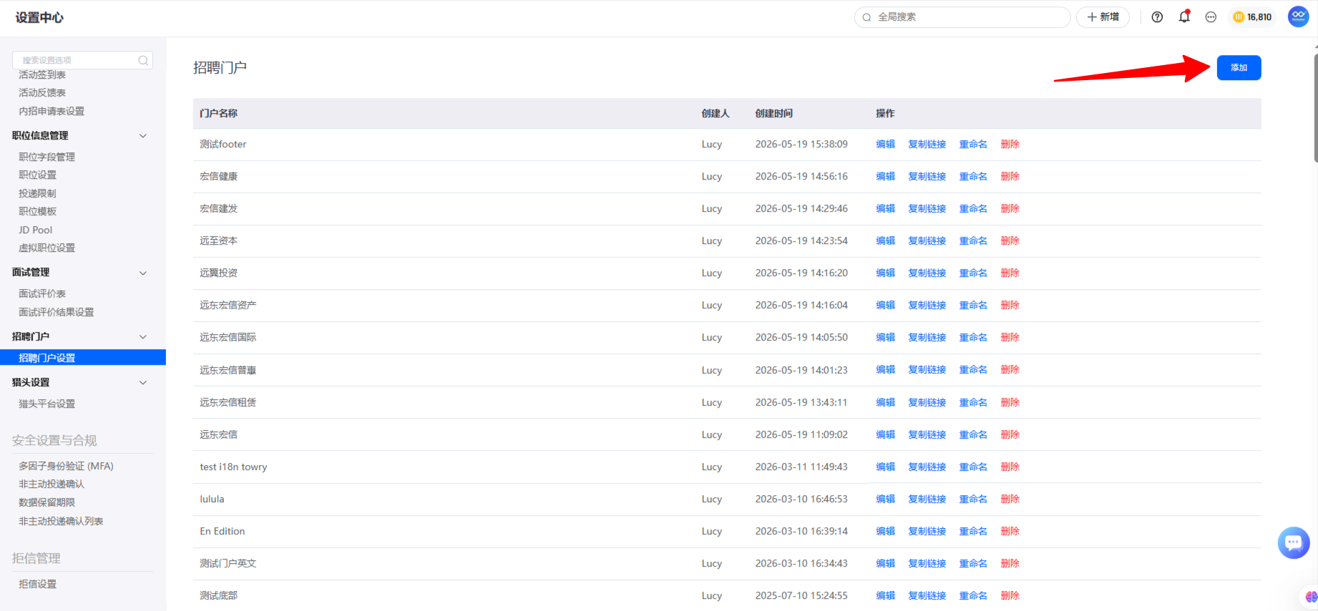The width and height of the screenshot is (1318, 611).
Task: Click the 新增 button in the top bar
Action: tap(1103, 17)
